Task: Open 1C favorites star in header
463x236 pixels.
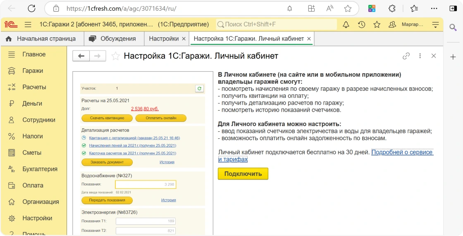Action: click(377, 24)
